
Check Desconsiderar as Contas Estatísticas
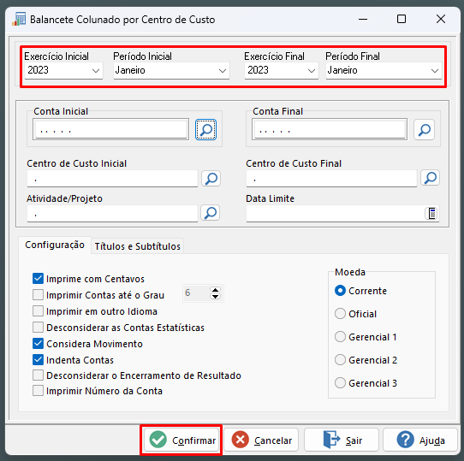38,328
